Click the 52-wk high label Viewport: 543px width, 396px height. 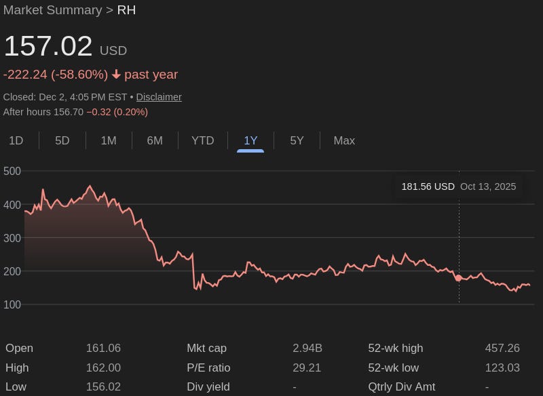396,348
